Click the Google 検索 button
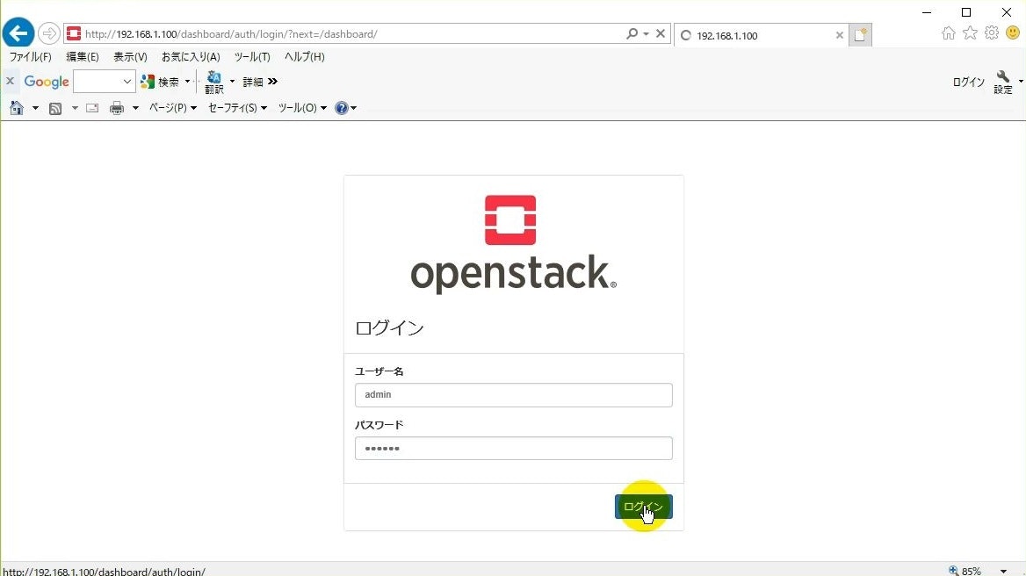 tap(161, 82)
